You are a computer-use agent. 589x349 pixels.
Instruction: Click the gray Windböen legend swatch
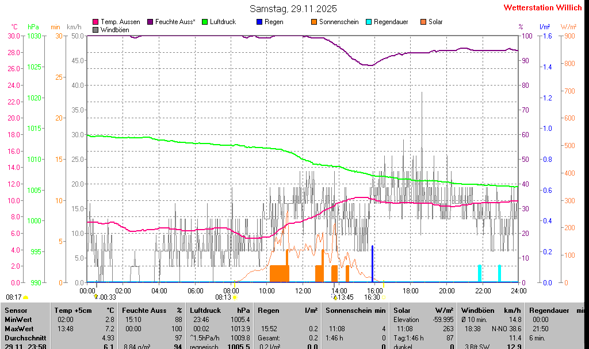[x=95, y=29]
